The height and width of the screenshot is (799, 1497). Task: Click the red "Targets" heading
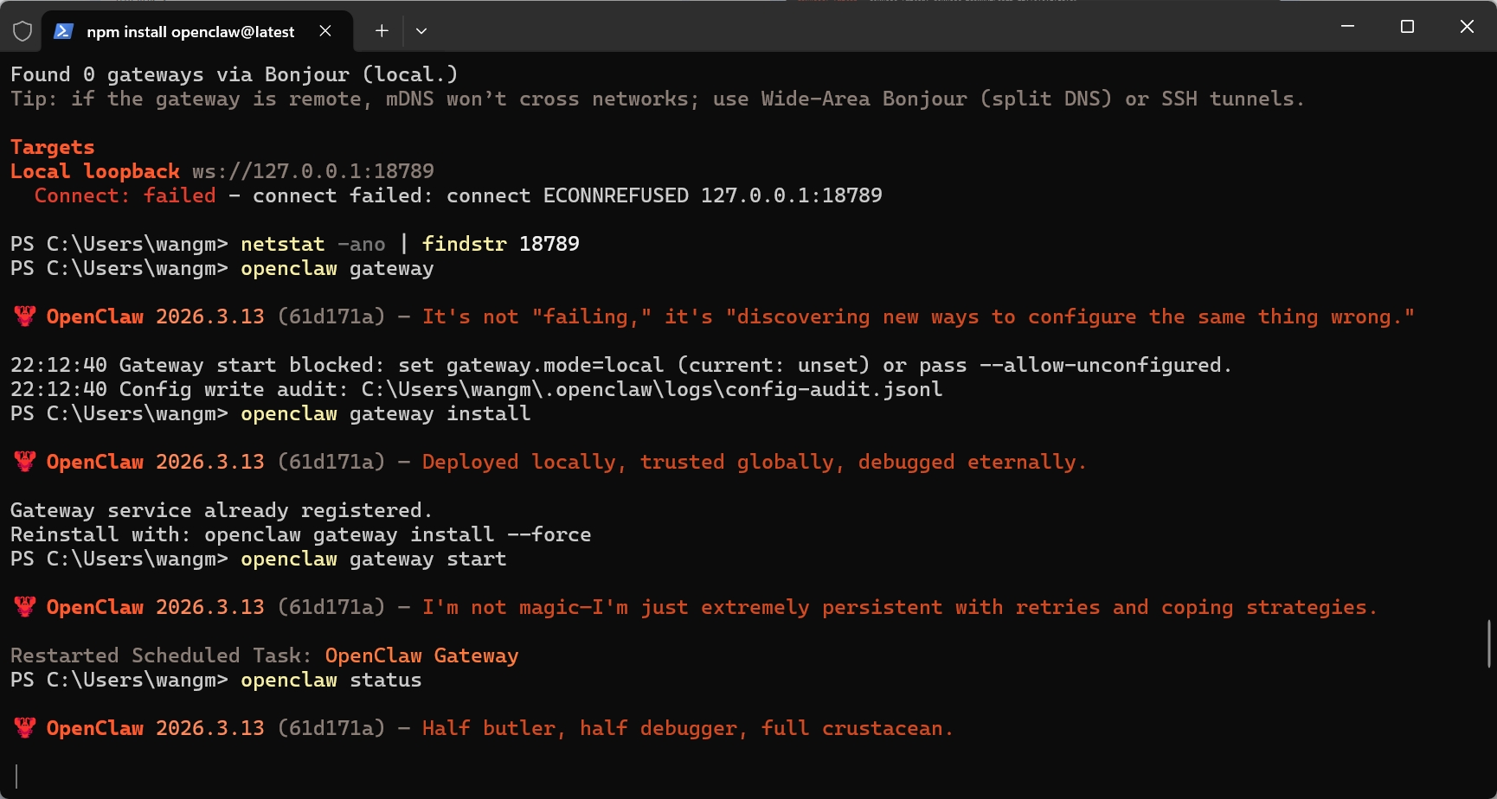click(x=52, y=147)
